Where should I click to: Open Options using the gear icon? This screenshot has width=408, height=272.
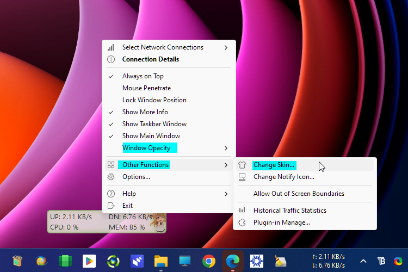(111, 177)
